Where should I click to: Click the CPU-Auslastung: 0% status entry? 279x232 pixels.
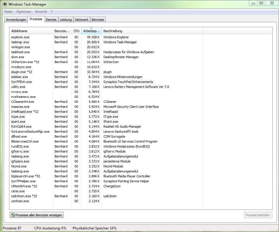pos(50,228)
